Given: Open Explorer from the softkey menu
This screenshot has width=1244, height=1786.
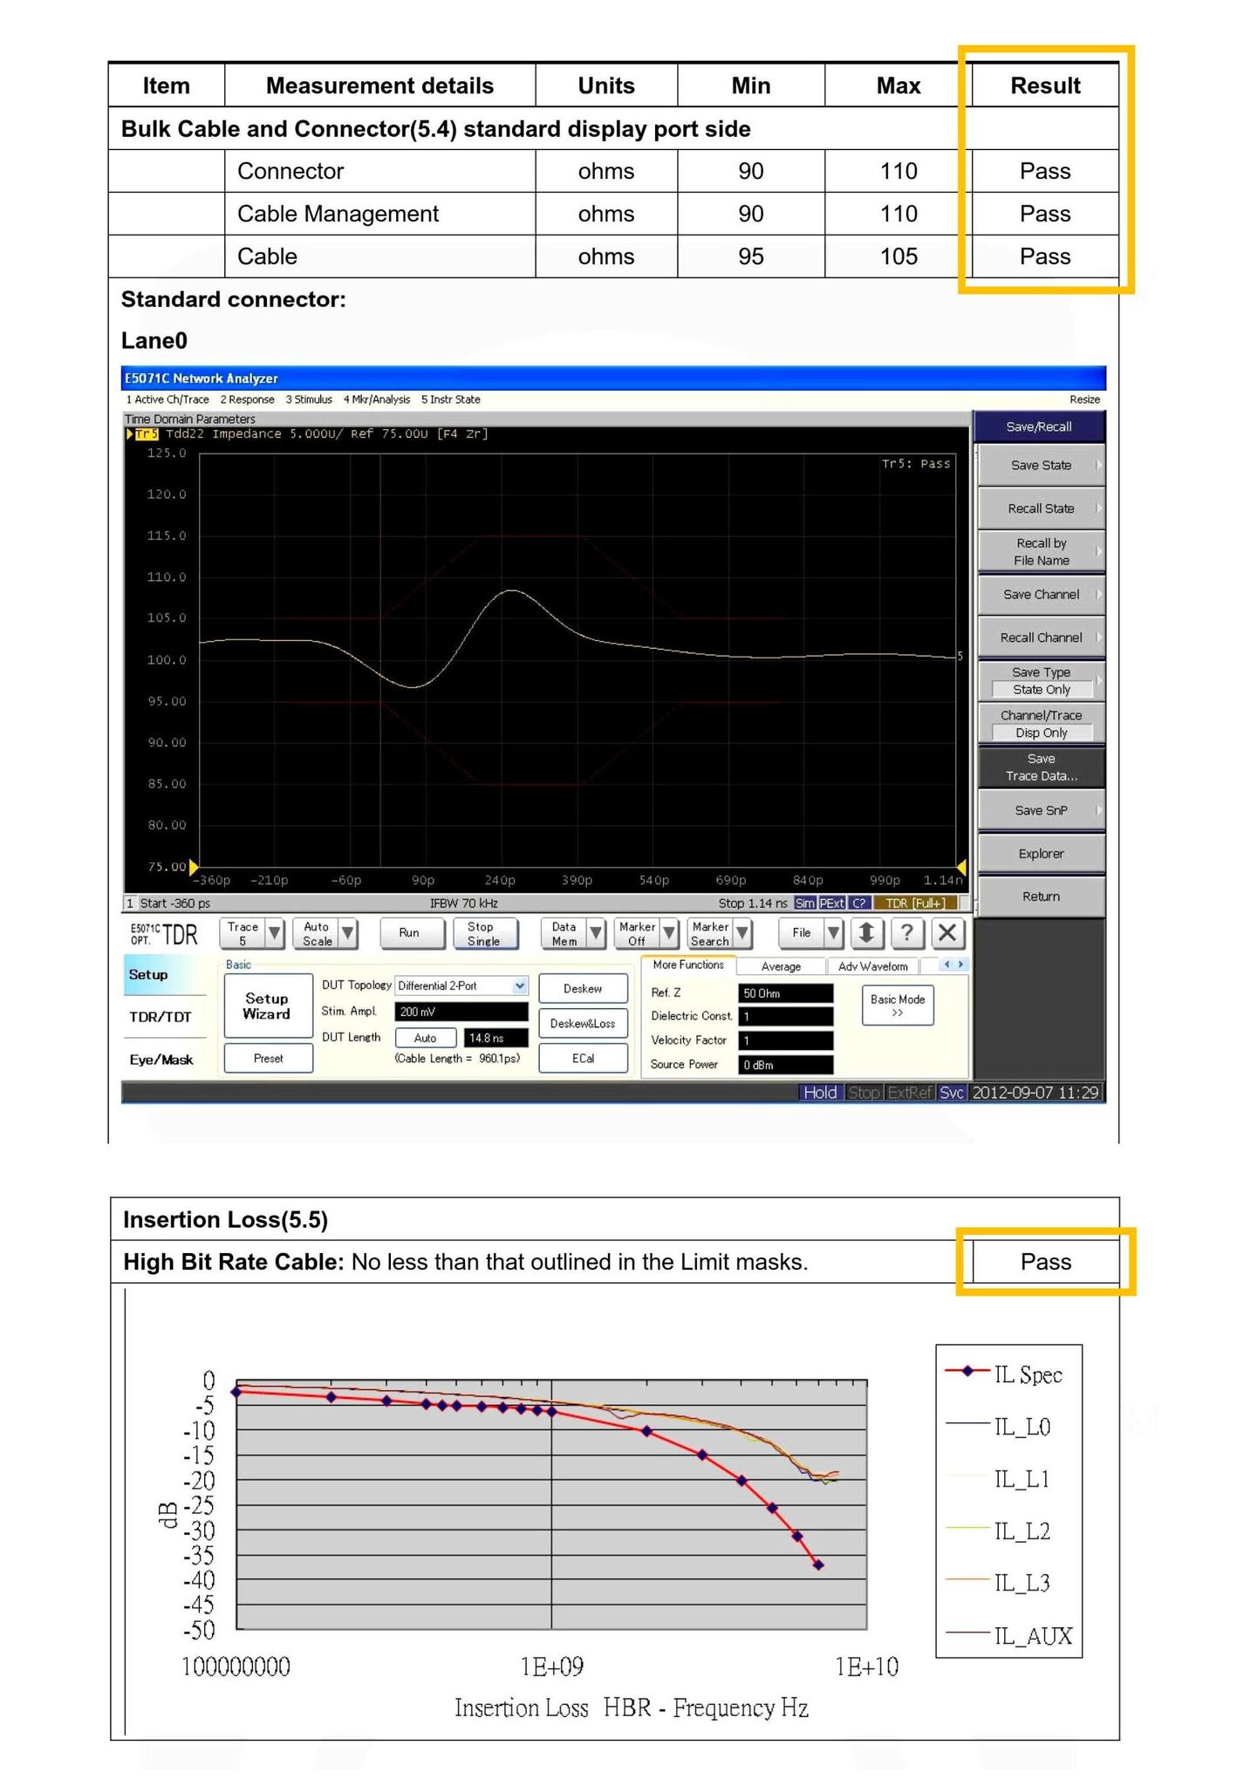Looking at the screenshot, I should [x=1040, y=854].
